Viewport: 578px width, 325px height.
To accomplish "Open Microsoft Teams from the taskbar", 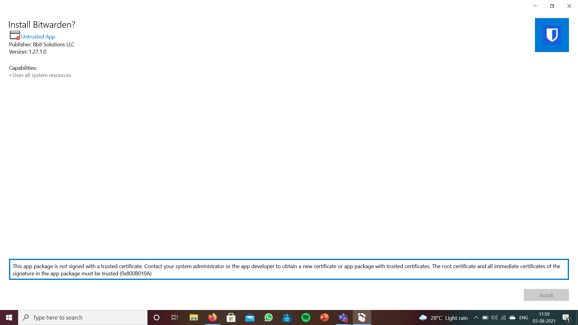I will tap(343, 317).
